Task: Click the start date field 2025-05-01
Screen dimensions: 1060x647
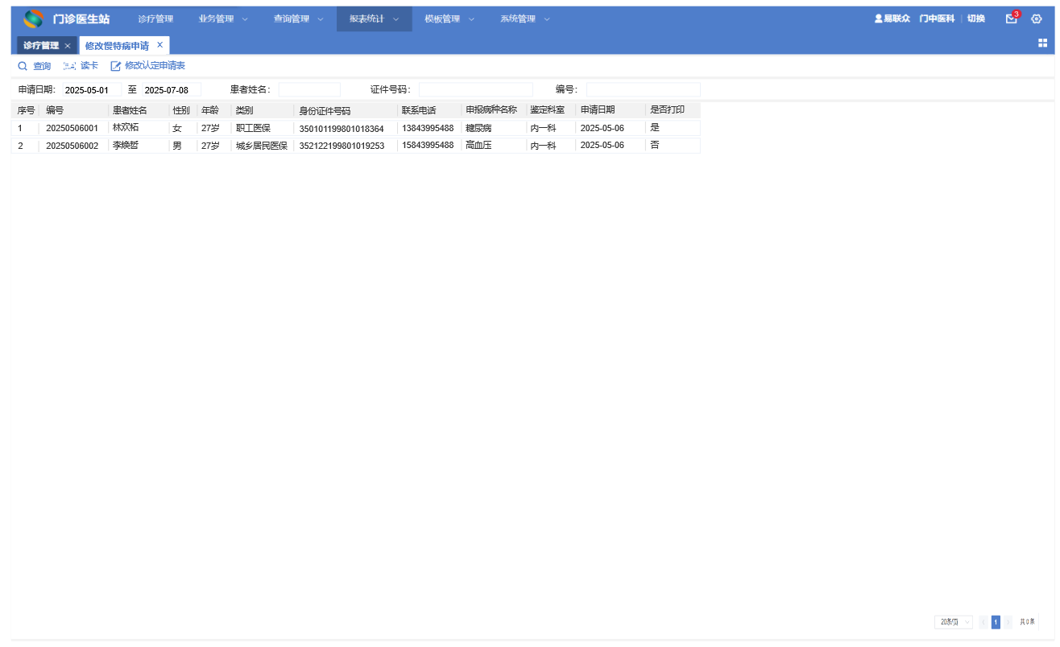Action: click(x=91, y=89)
